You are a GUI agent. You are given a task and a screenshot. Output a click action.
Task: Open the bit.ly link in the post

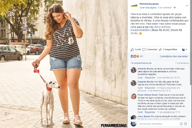(x=160, y=27)
